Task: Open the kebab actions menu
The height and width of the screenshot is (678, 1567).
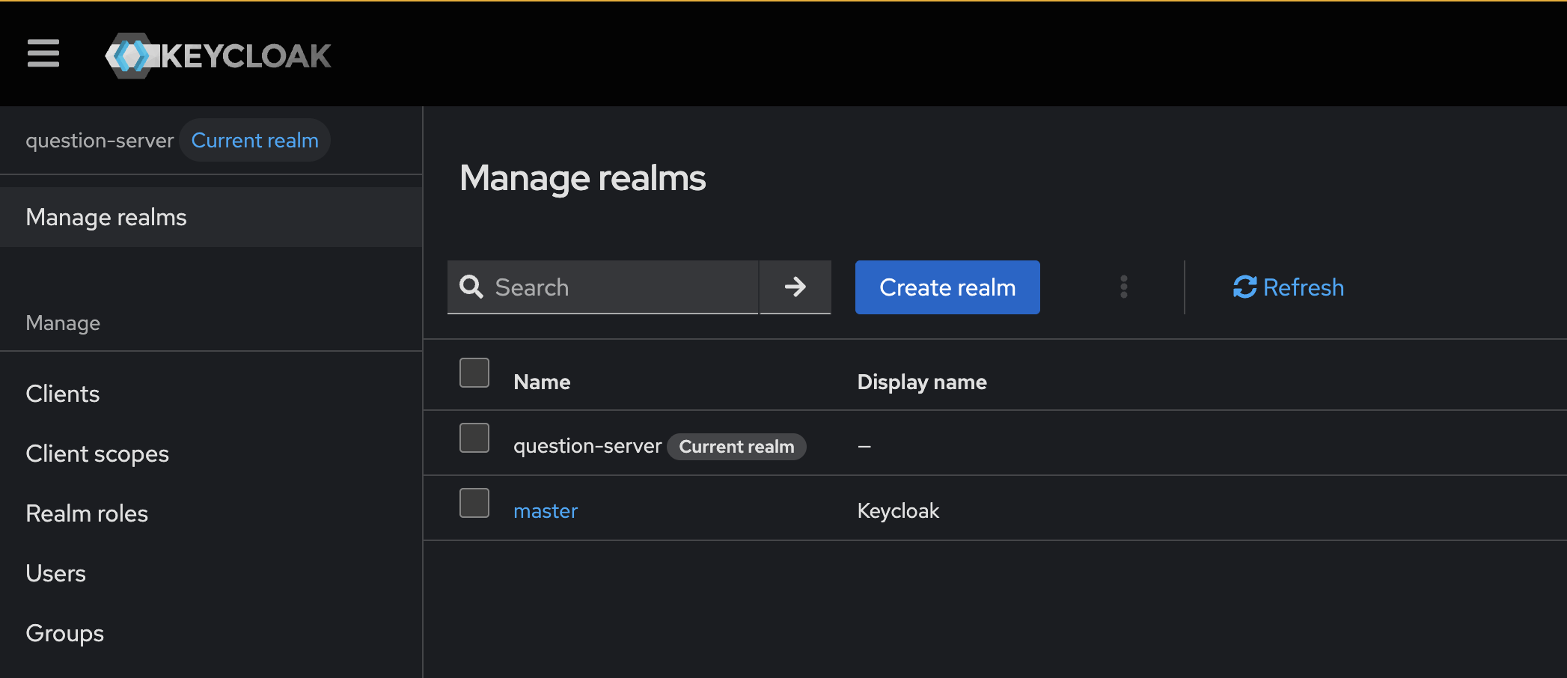Action: (x=1123, y=287)
